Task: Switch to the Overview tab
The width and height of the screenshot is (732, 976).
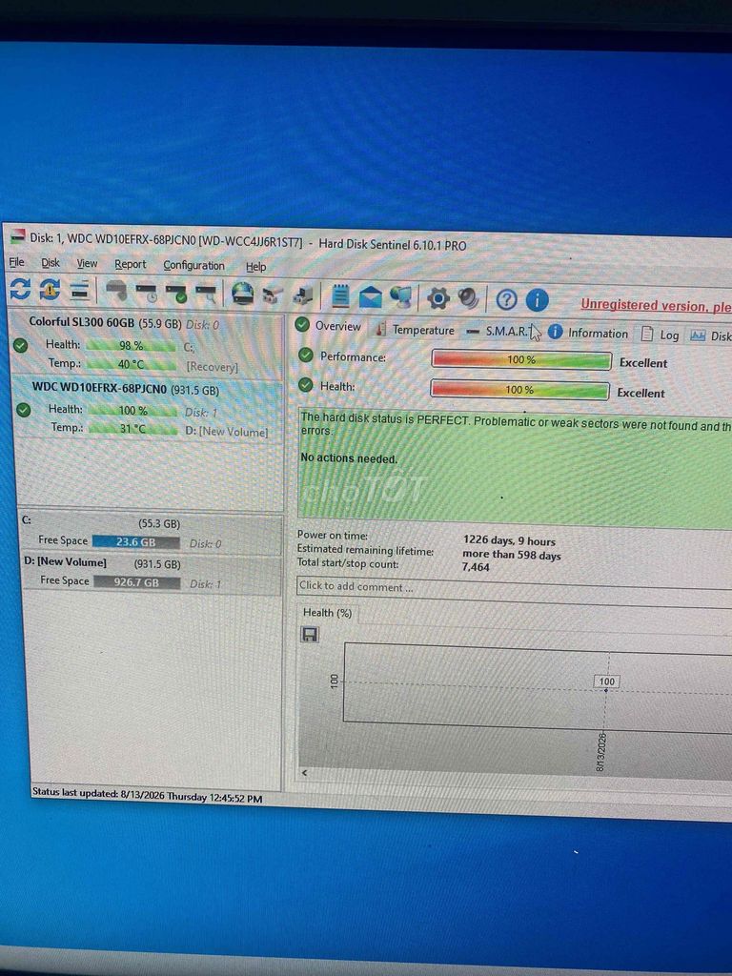Action: pyautogui.click(x=329, y=326)
